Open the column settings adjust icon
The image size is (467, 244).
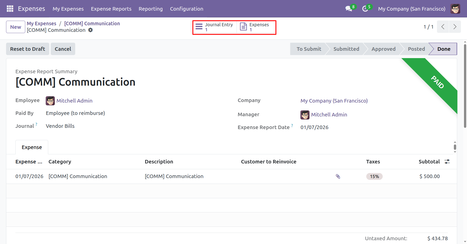pos(447,162)
